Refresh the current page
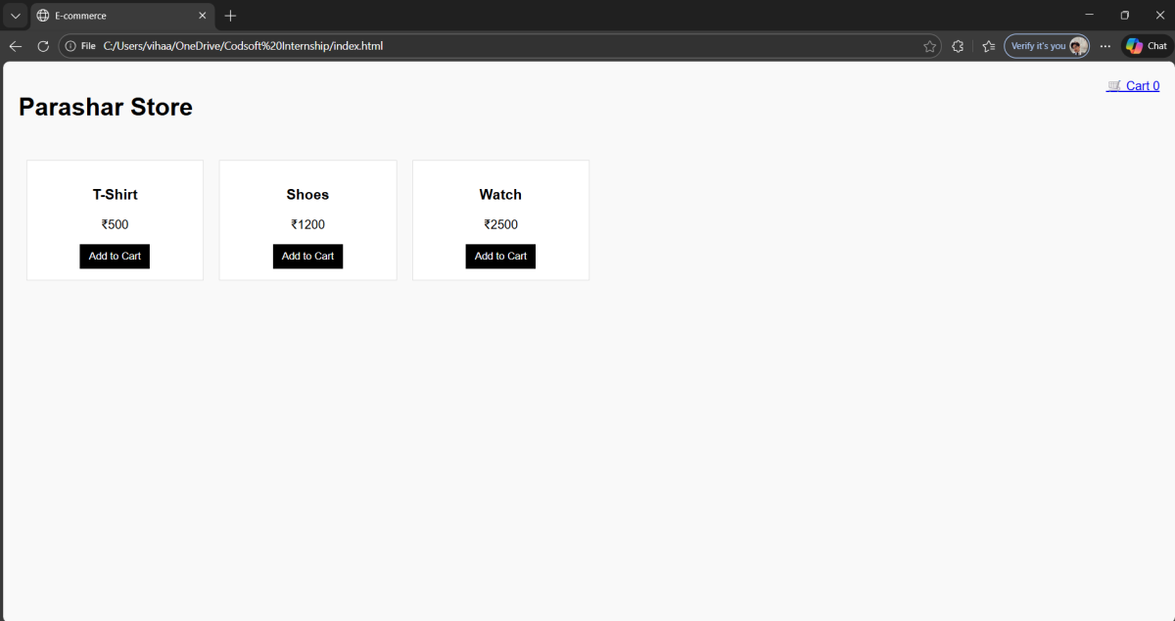 [x=43, y=46]
